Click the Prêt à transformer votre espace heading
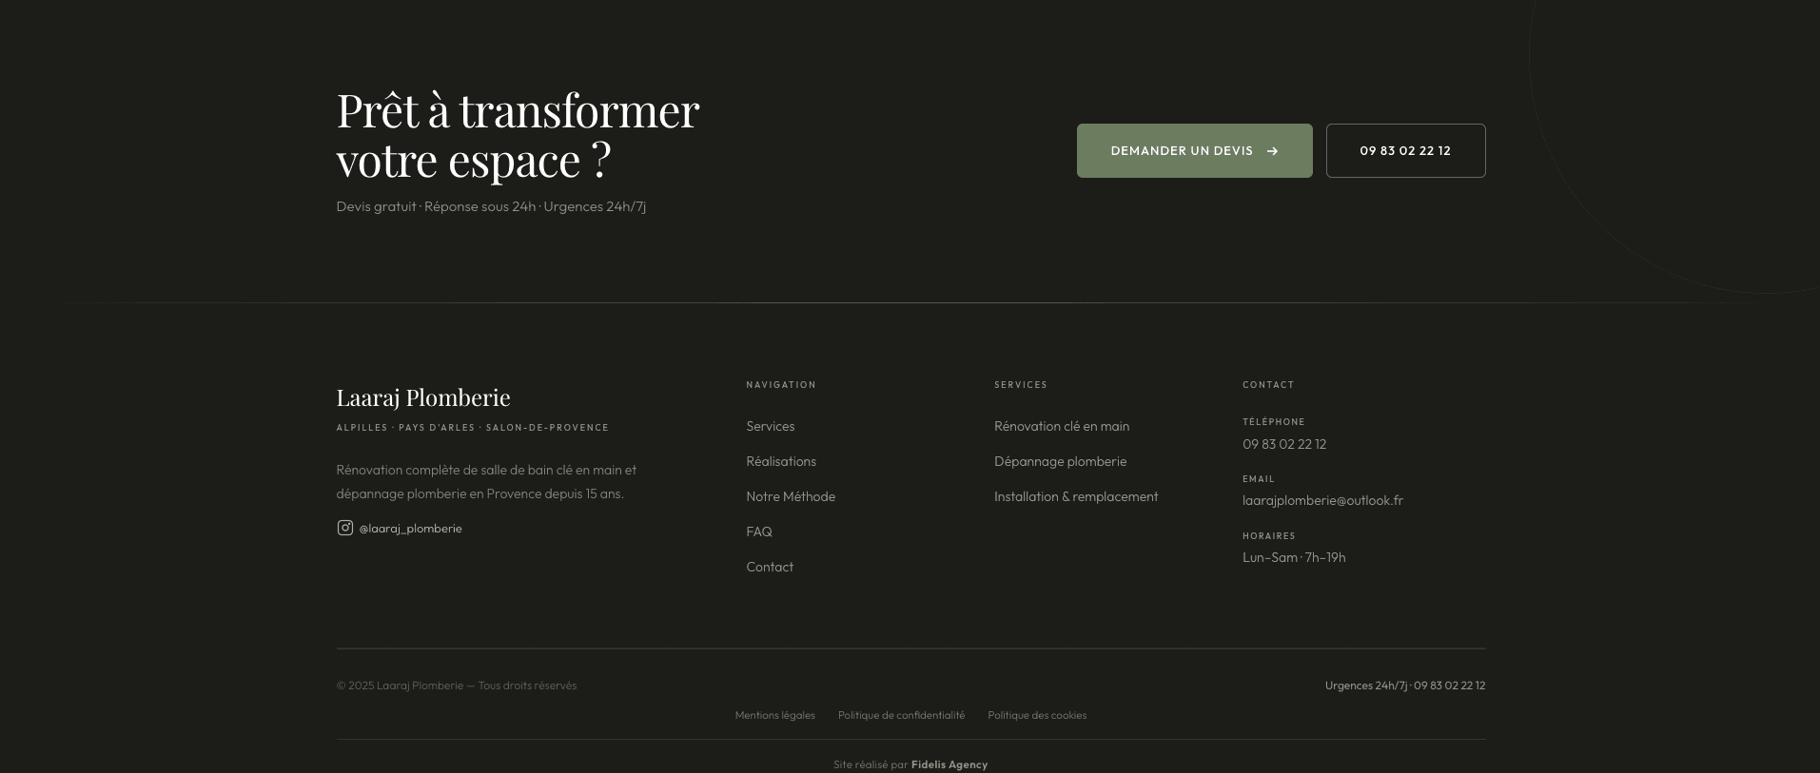This screenshot has height=773, width=1820. click(x=518, y=134)
